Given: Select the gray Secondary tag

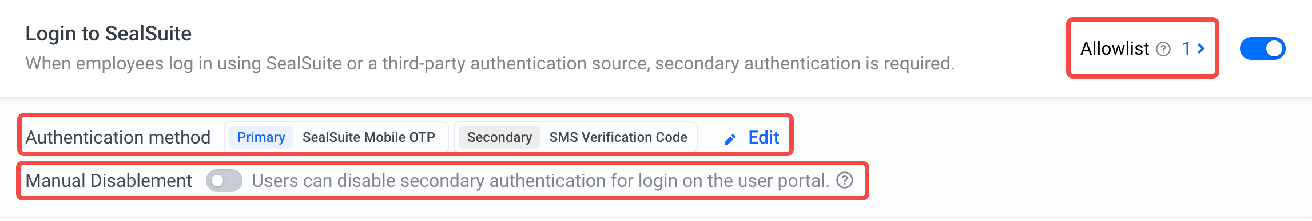Looking at the screenshot, I should [499, 137].
